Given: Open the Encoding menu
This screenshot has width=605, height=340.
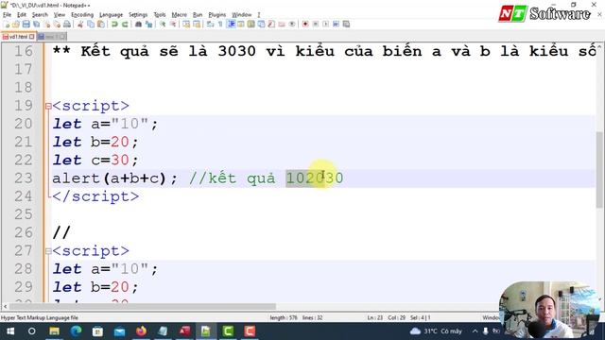Looking at the screenshot, I should click(x=82, y=15).
